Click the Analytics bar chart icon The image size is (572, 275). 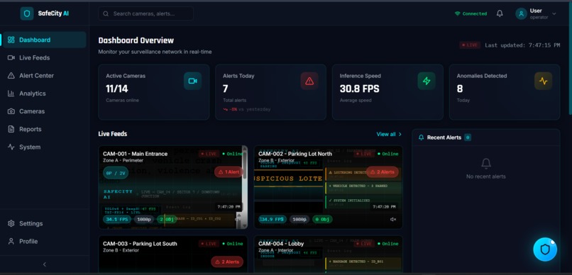pyautogui.click(x=11, y=94)
